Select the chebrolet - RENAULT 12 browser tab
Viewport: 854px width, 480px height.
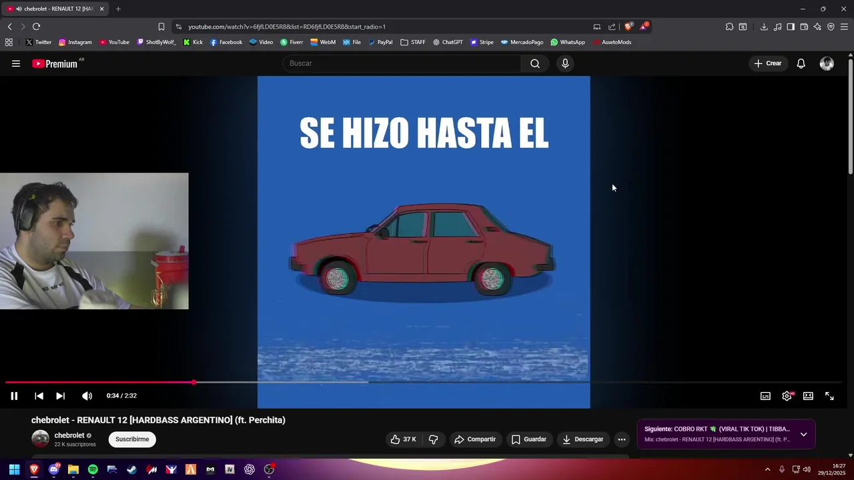[x=55, y=9]
